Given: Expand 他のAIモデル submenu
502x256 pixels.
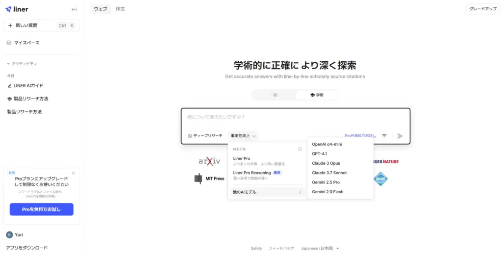Looking at the screenshot, I should (x=267, y=192).
